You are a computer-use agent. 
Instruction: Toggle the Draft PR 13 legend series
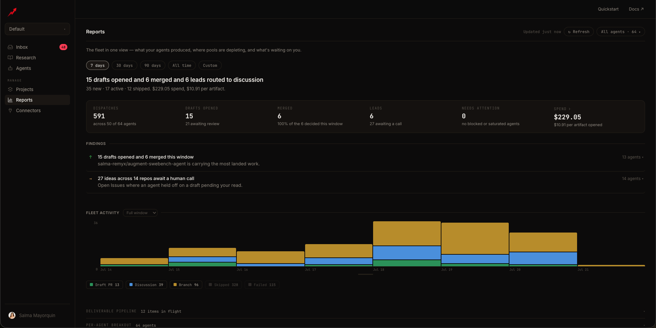(x=105, y=285)
